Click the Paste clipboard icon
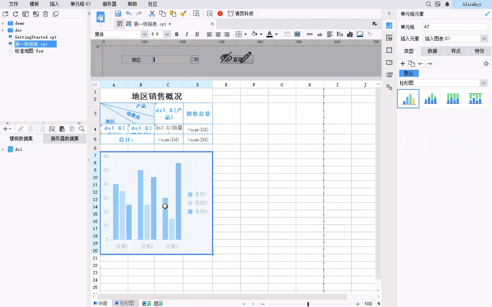492x307 pixels. (173, 13)
